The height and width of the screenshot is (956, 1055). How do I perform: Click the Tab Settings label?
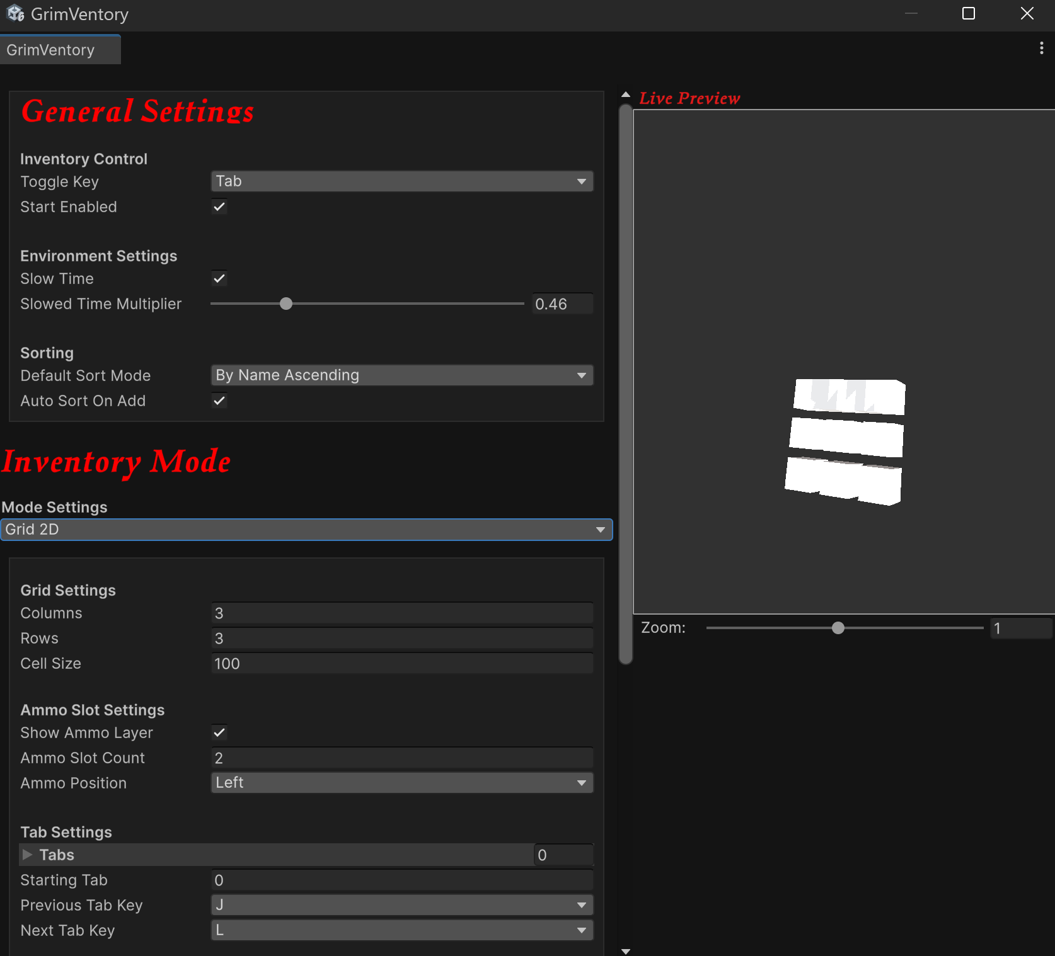pos(66,832)
